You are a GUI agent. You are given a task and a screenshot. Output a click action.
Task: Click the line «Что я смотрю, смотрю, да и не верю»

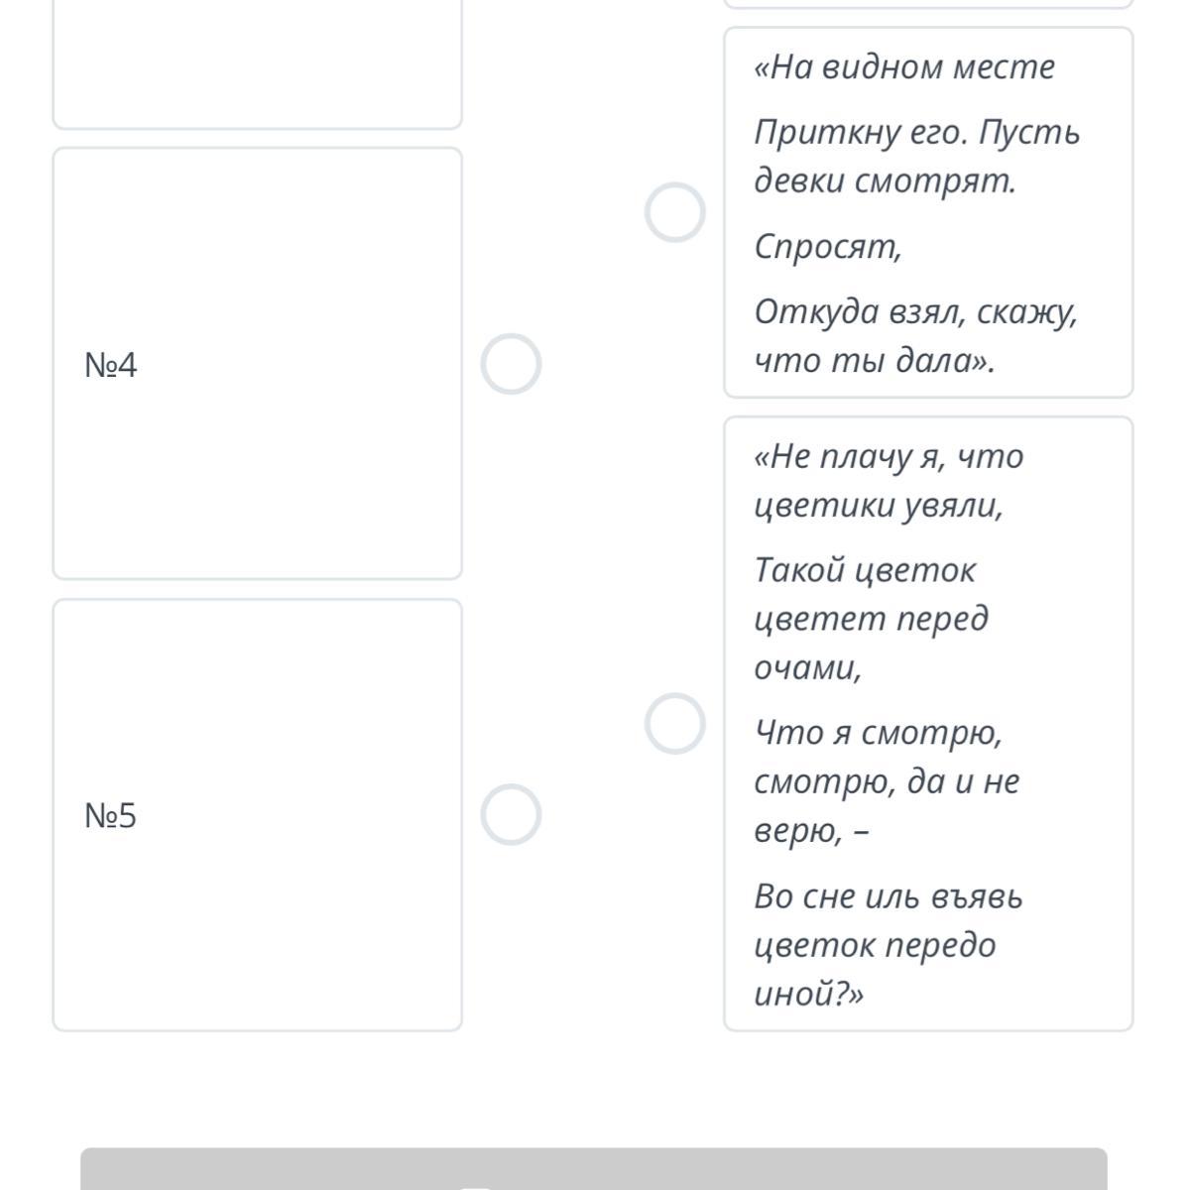[x=887, y=780]
